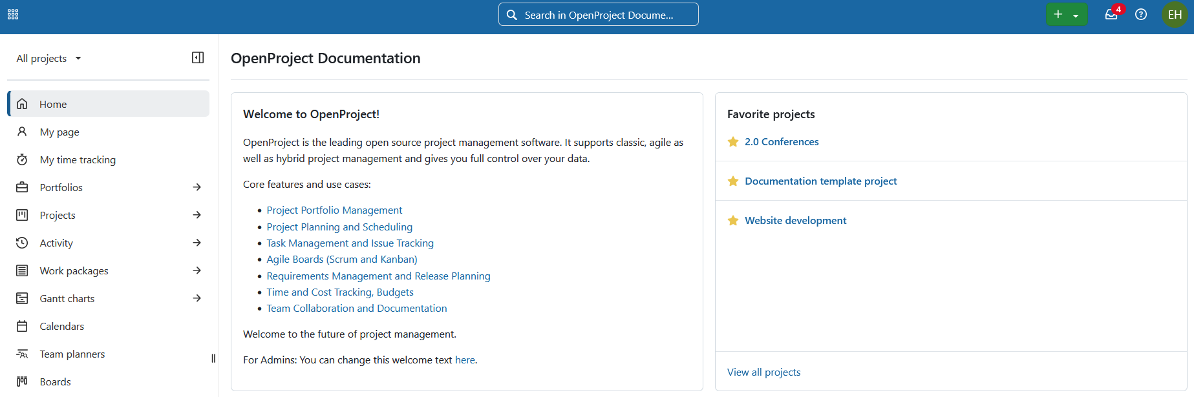Click the Welcome to OpenProject! heading

(311, 114)
